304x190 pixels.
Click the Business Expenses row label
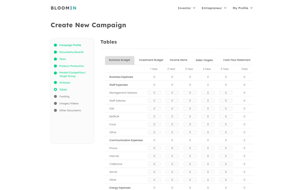pyautogui.click(x=121, y=77)
